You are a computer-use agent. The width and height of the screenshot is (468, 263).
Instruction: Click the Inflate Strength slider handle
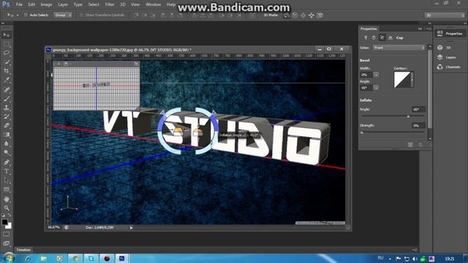362,132
